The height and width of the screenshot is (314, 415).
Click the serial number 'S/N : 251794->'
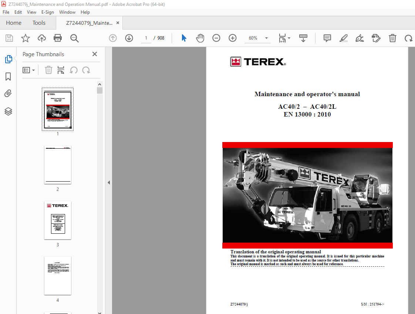point(372,304)
